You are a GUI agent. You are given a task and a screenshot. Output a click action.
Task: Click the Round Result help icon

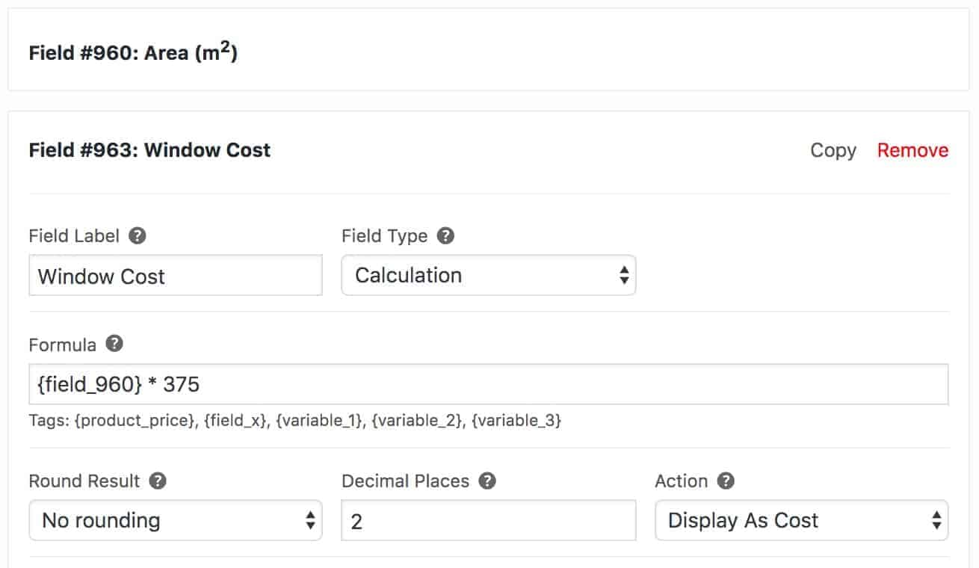[x=157, y=481]
